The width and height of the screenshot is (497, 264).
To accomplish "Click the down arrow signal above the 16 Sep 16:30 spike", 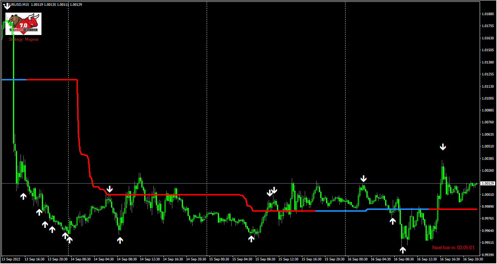I will (x=443, y=147).
